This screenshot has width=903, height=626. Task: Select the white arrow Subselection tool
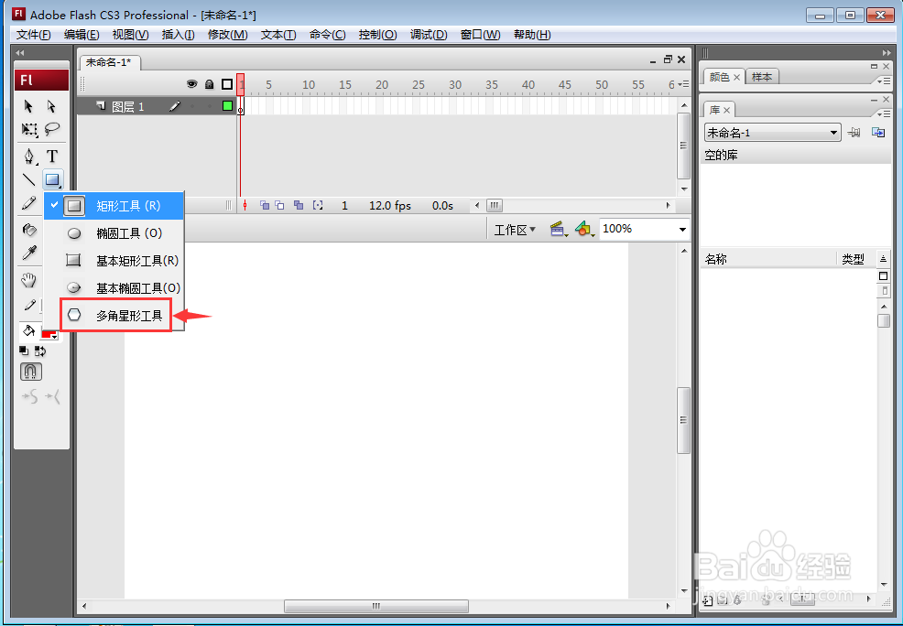point(52,106)
